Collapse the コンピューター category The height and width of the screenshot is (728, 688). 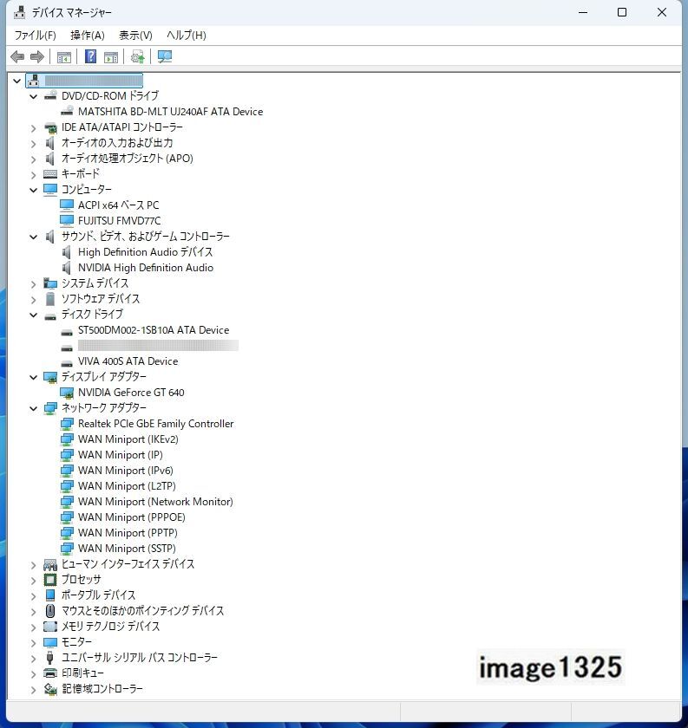click(34, 190)
